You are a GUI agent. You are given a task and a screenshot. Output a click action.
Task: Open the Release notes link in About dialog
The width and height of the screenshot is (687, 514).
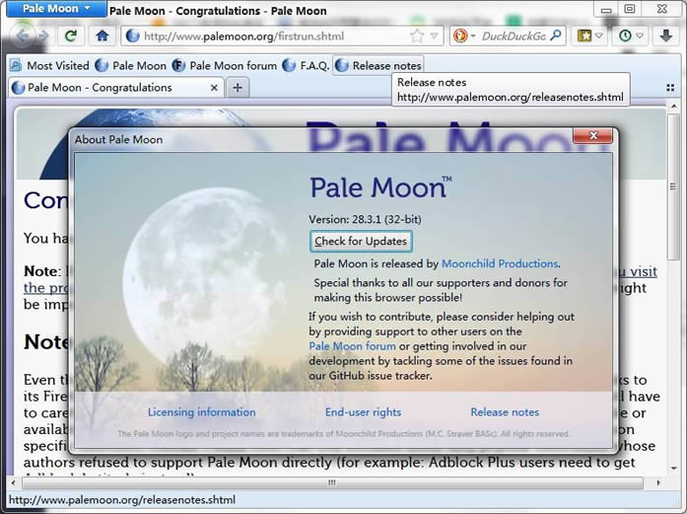[505, 412]
